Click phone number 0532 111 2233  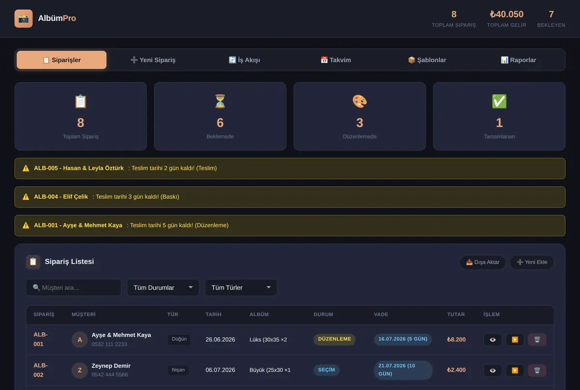point(109,344)
